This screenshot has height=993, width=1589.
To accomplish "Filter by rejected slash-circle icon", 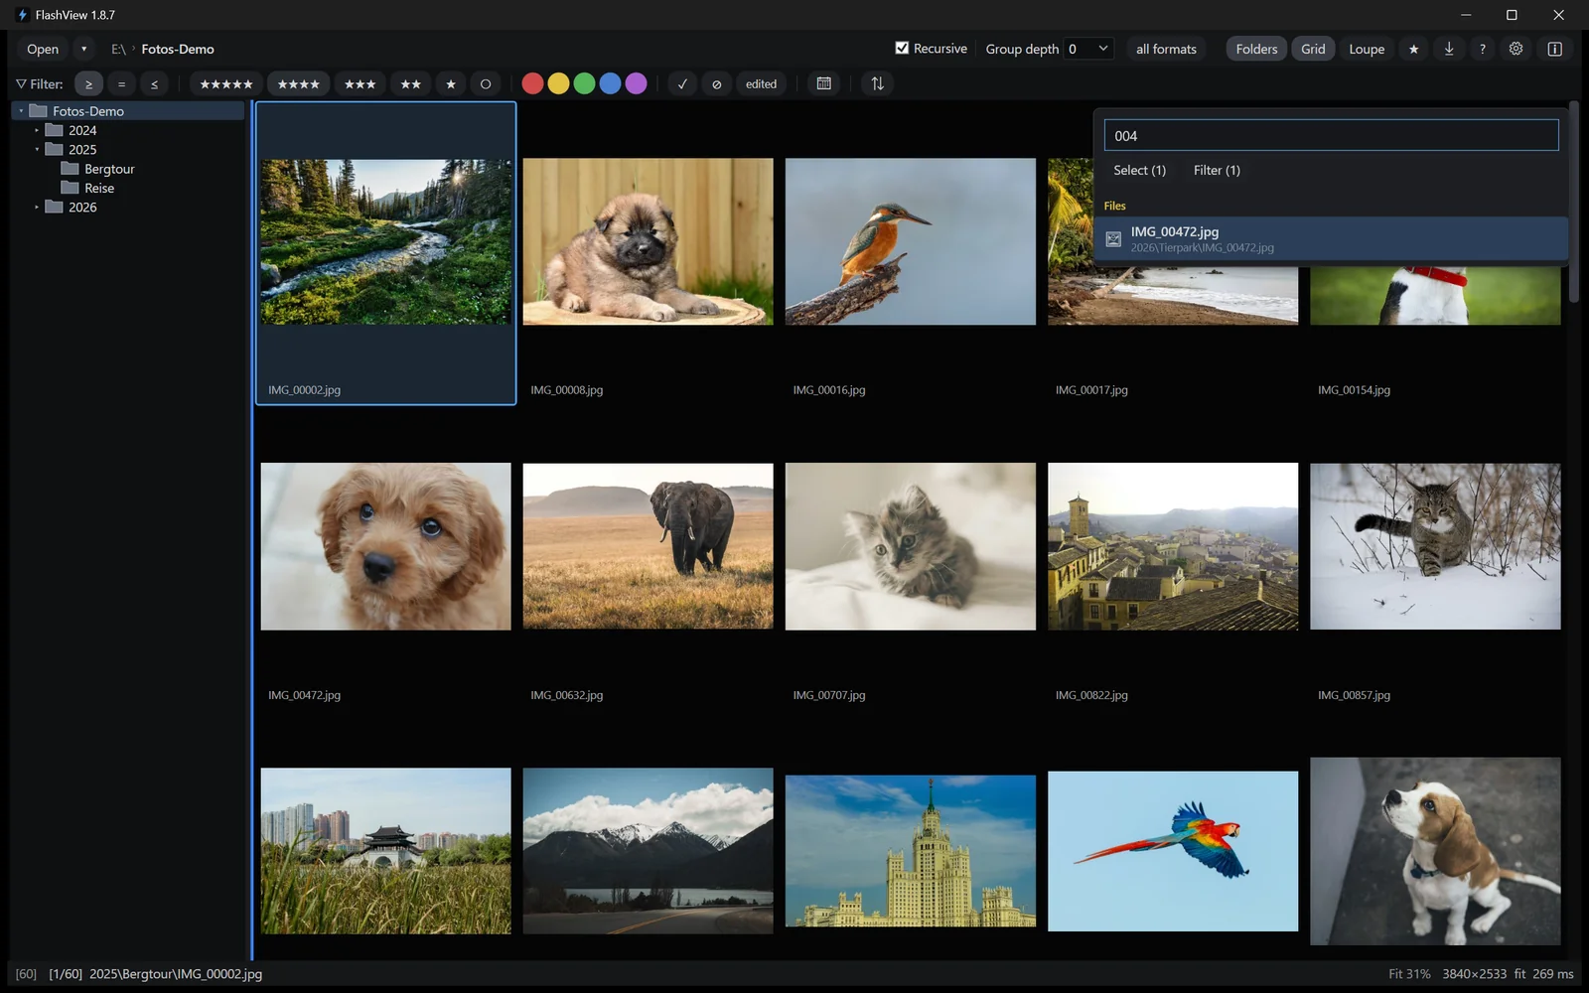I will [716, 83].
